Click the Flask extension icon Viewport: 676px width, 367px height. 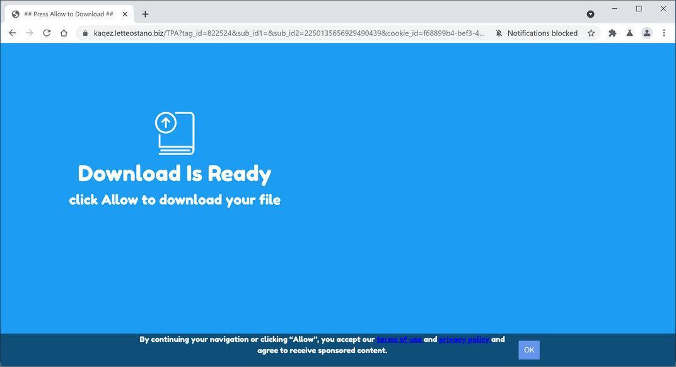tap(629, 33)
